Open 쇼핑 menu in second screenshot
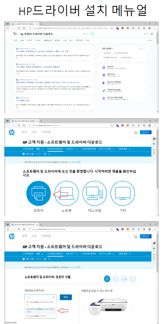 (x=34, y=132)
